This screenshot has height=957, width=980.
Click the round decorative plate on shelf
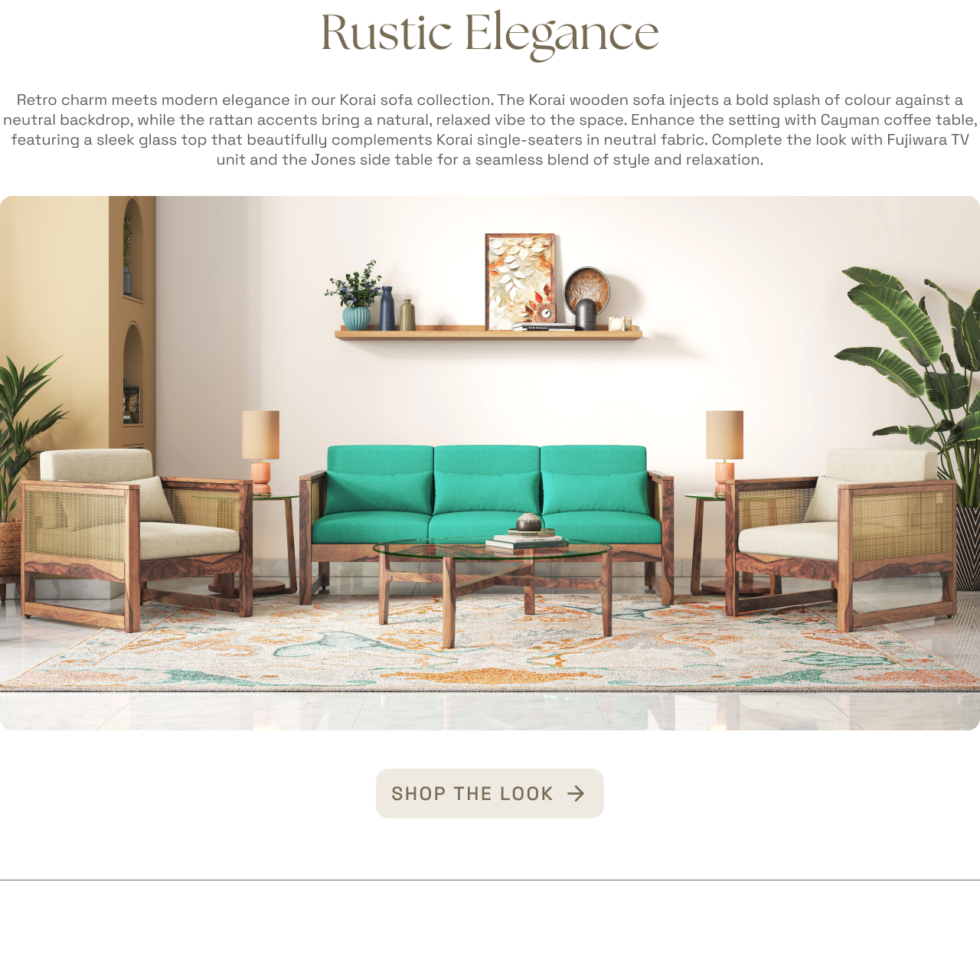coord(587,289)
